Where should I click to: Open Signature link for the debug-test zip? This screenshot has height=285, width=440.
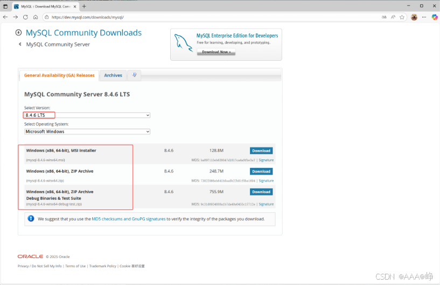266,204
